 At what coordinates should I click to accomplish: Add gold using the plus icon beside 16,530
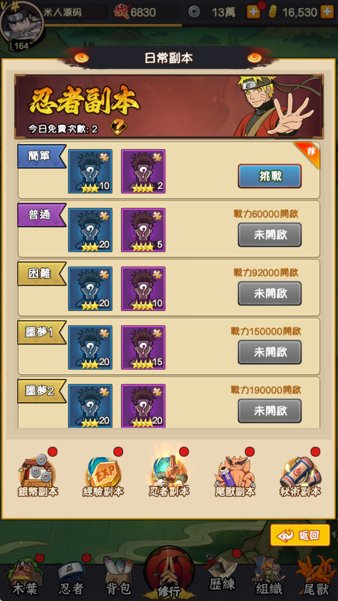pos(327,12)
